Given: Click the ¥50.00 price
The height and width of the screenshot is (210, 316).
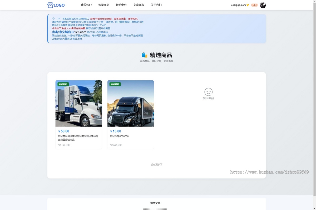Looking at the screenshot, I should click(x=64, y=131).
